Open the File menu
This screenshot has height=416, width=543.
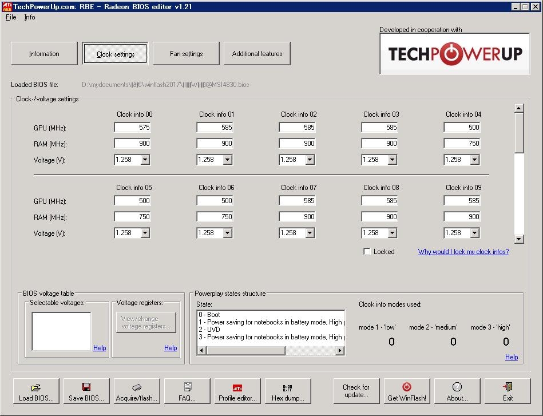point(11,17)
